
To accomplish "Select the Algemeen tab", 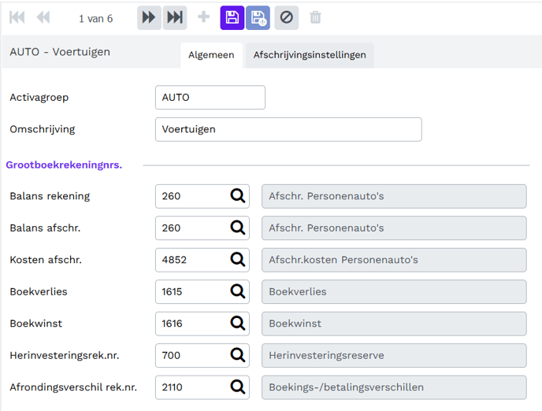I will [x=211, y=55].
